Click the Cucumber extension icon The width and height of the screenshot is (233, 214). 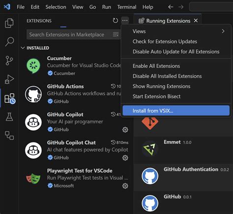pyautogui.click(x=33, y=66)
